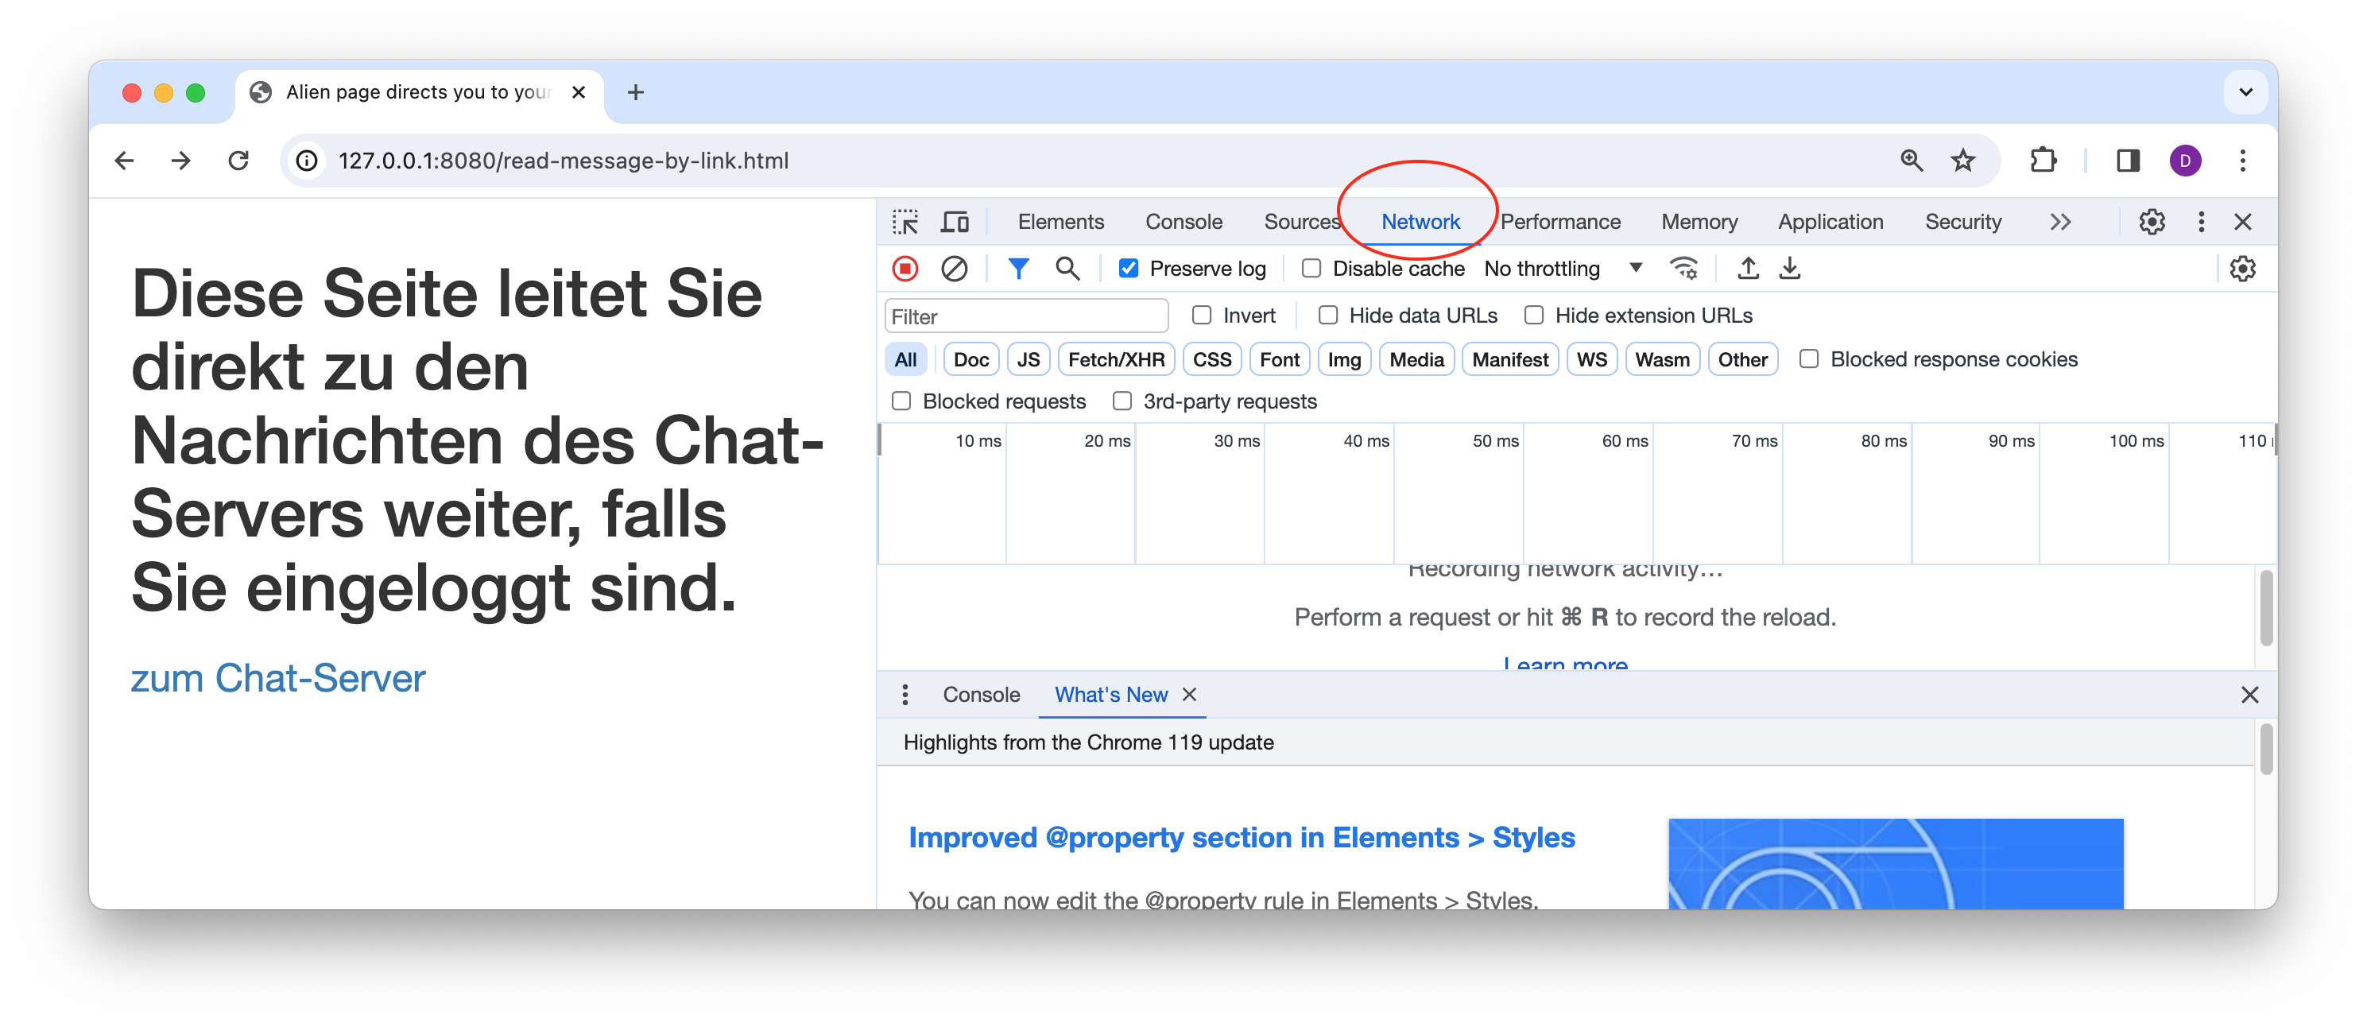Bookmark this page with the star icon
The image size is (2367, 1027).
[1962, 161]
